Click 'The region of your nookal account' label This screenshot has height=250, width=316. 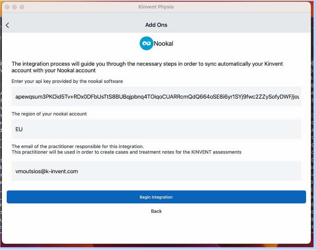point(49,114)
